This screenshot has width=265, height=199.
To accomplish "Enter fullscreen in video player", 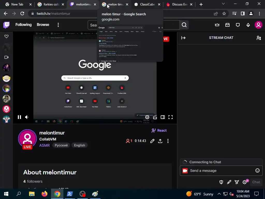I will (171, 117).
